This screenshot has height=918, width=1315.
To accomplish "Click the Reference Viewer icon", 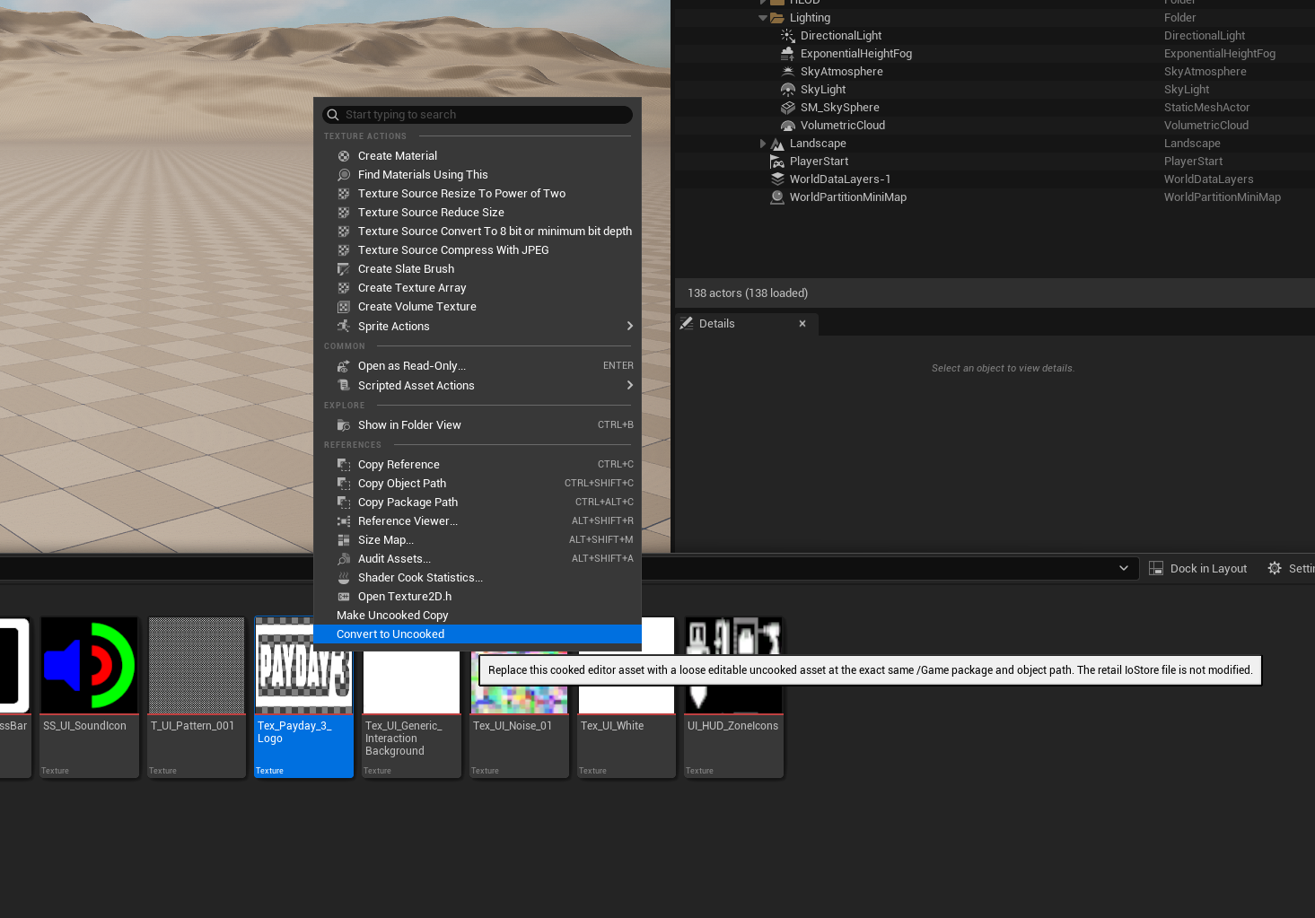I will [x=343, y=521].
